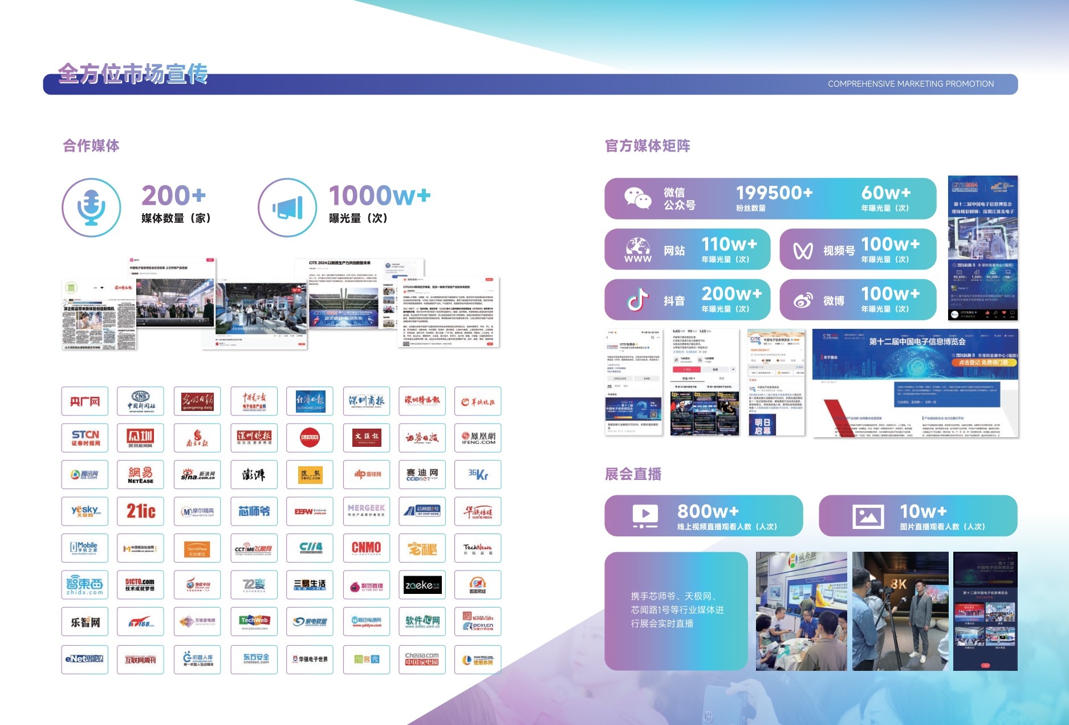The image size is (1069, 725).
Task: Select the 央广网 media logo tile
Action: [84, 401]
